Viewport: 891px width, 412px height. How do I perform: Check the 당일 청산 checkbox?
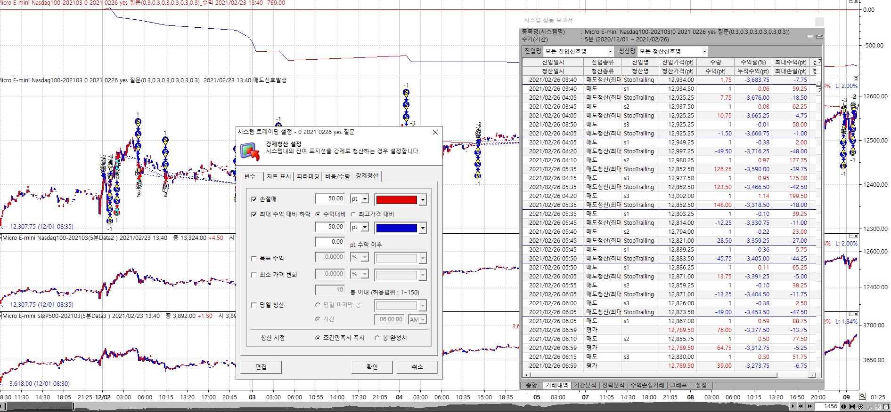click(254, 305)
